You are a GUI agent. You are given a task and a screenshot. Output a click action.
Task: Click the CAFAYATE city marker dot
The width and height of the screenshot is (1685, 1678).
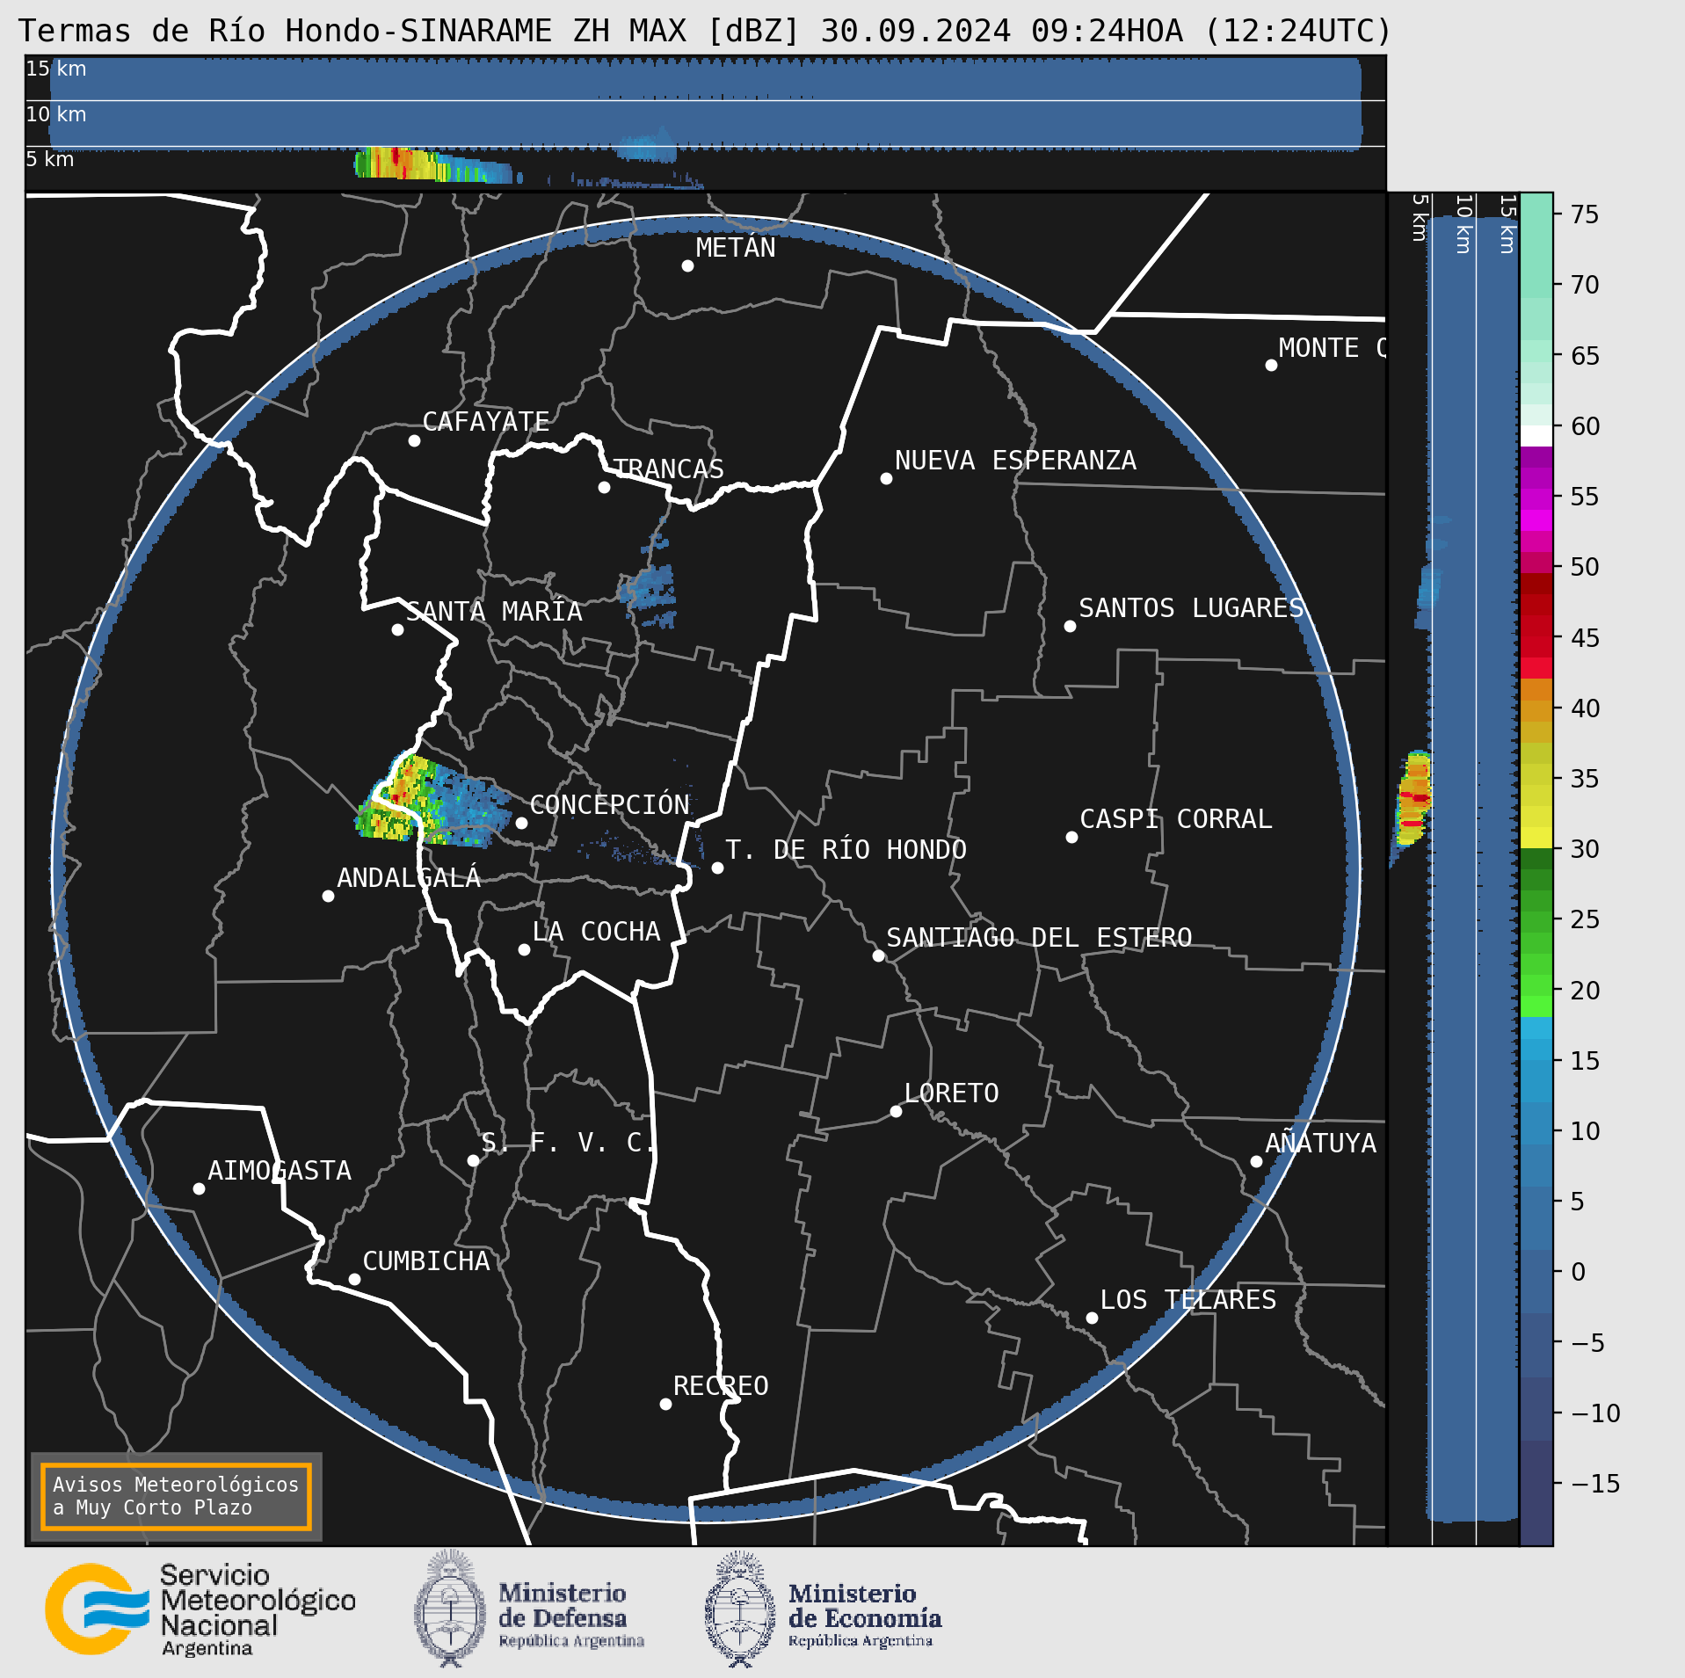[414, 440]
